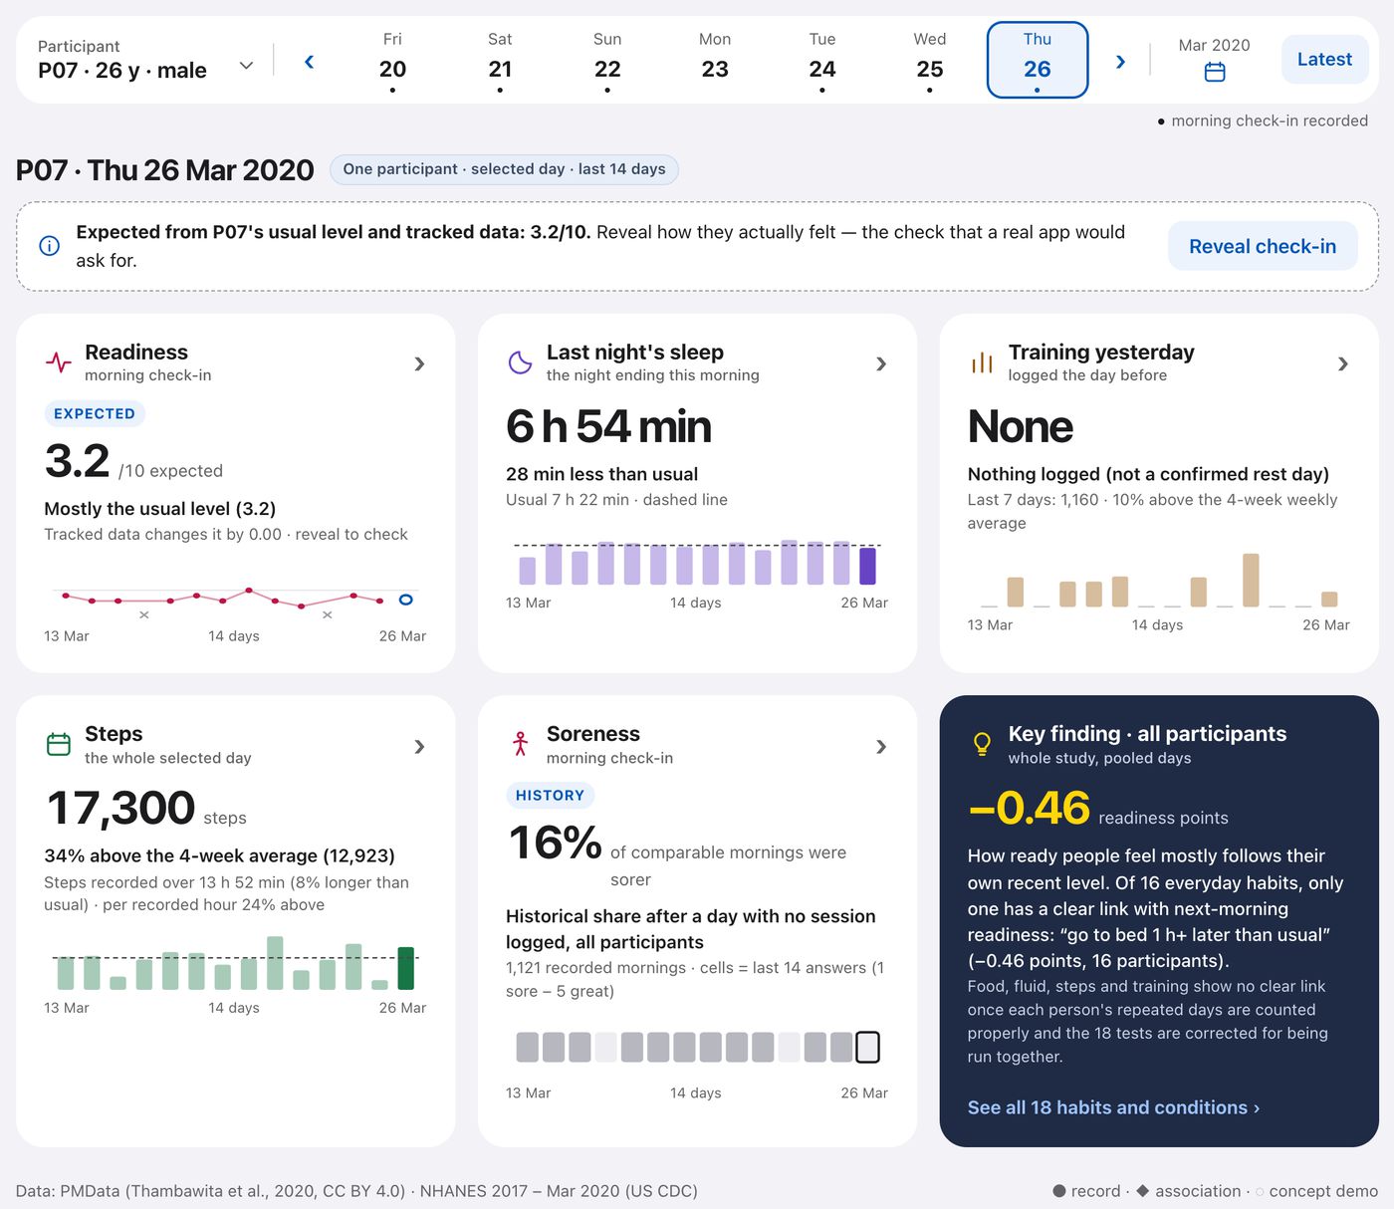
Task: Click the scope pill 'One participant · selected day'
Action: coord(504,169)
